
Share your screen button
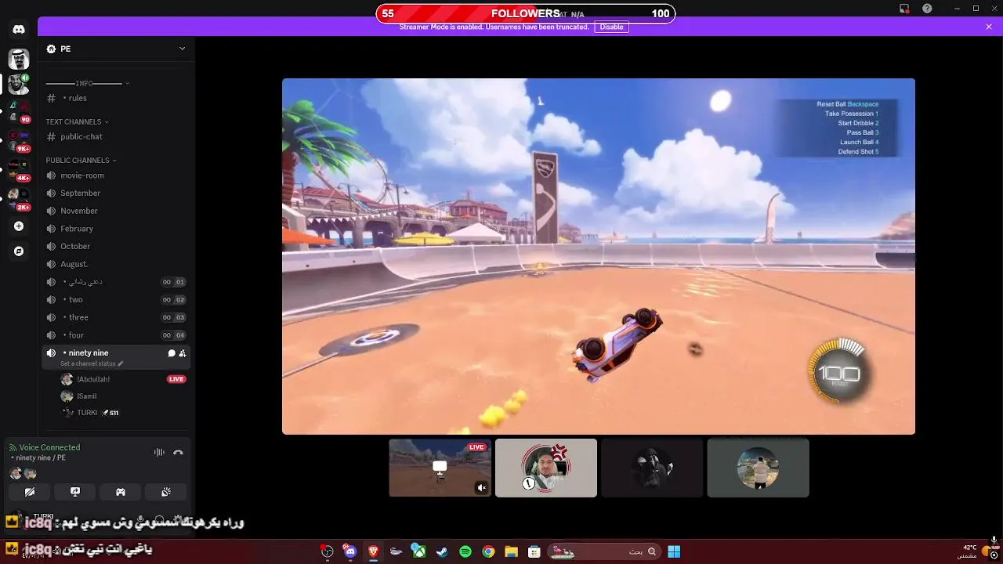[x=75, y=492]
